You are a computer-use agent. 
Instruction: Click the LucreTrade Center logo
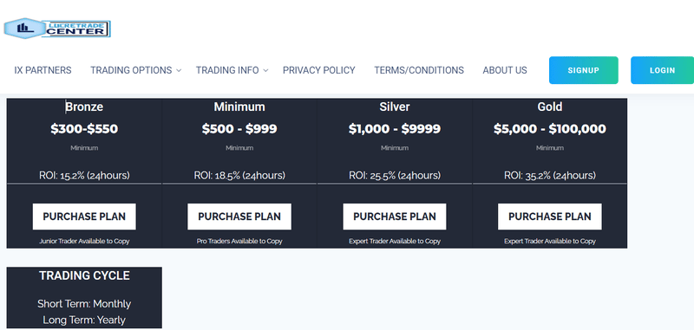pos(57,29)
